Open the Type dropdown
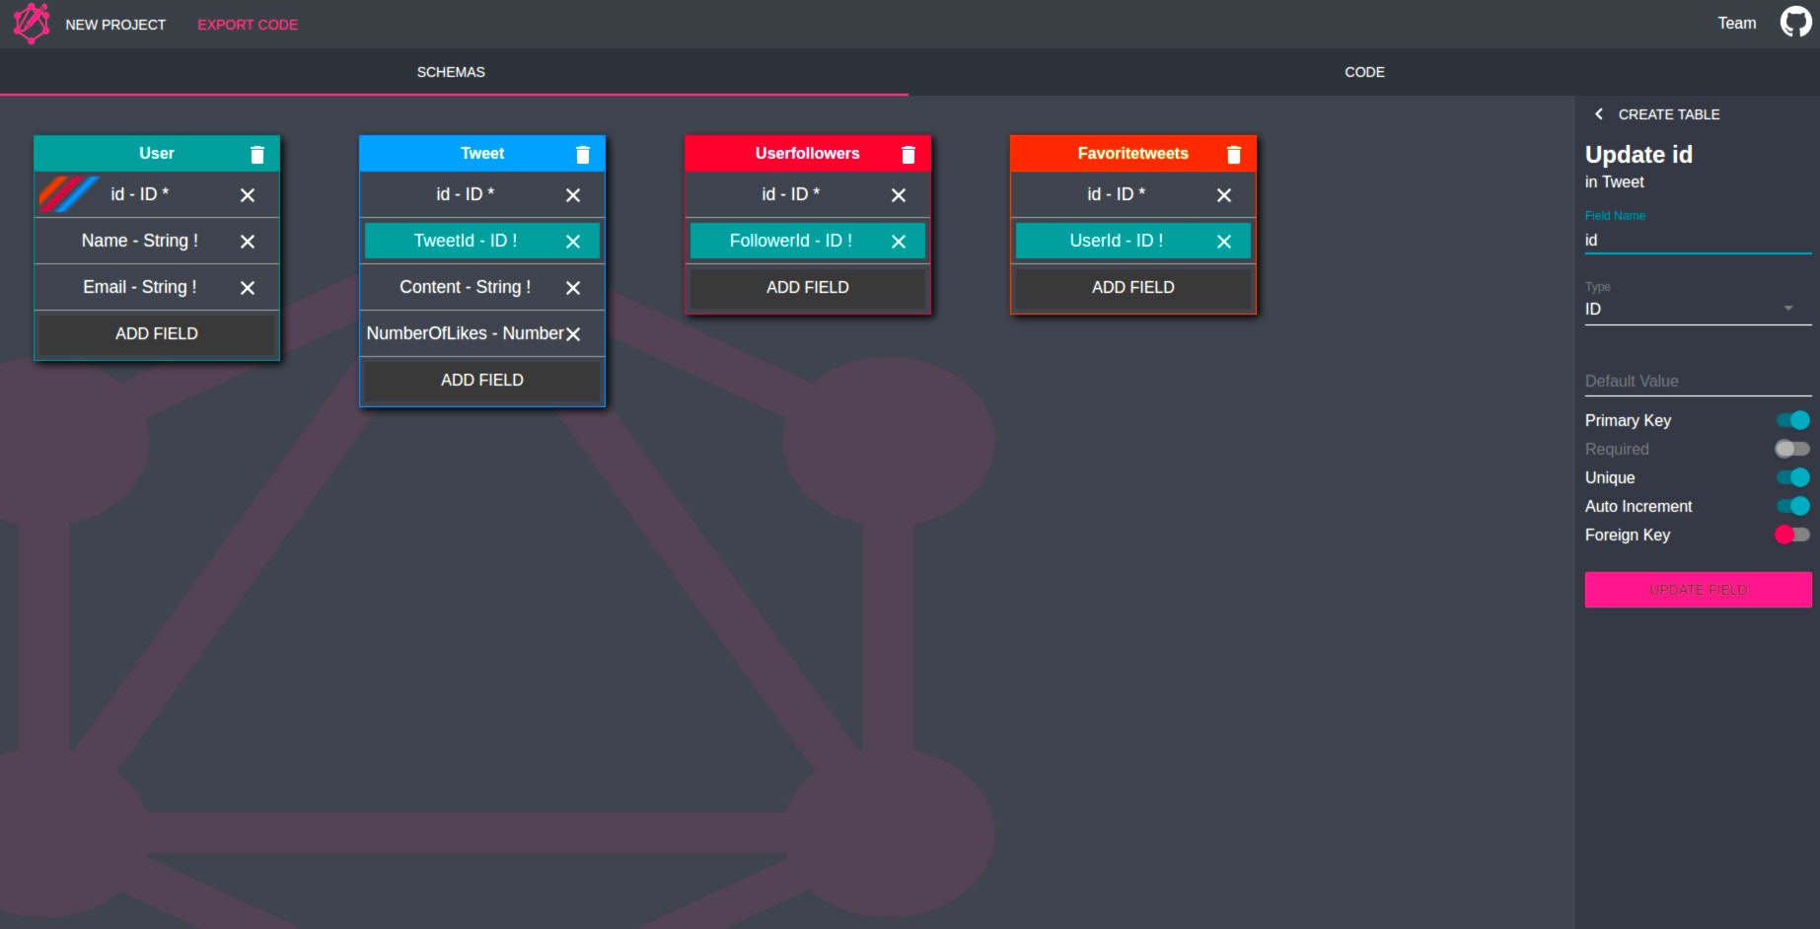This screenshot has width=1820, height=929. (1790, 308)
